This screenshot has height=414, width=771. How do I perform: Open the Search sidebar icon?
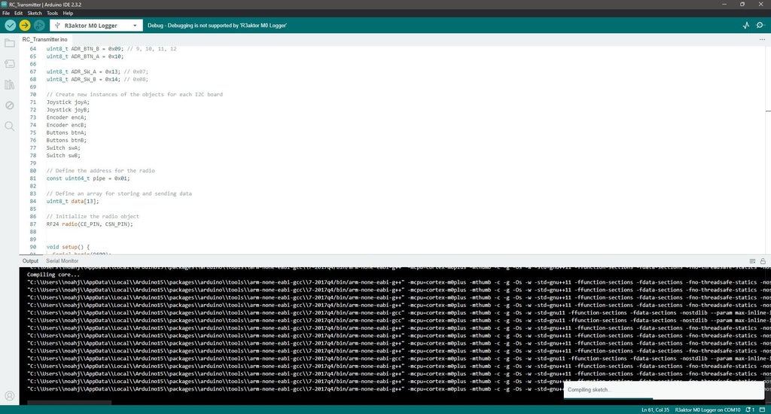(x=9, y=126)
